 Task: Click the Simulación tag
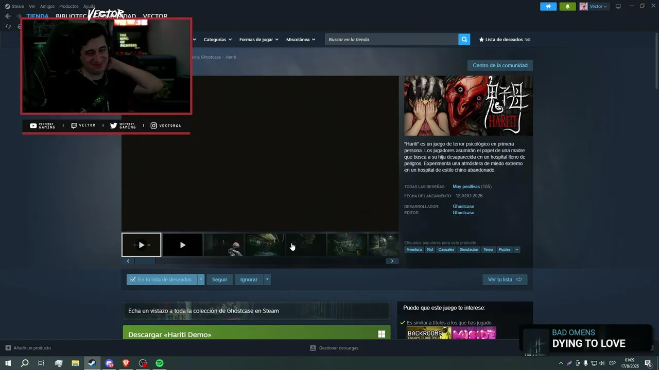point(469,250)
